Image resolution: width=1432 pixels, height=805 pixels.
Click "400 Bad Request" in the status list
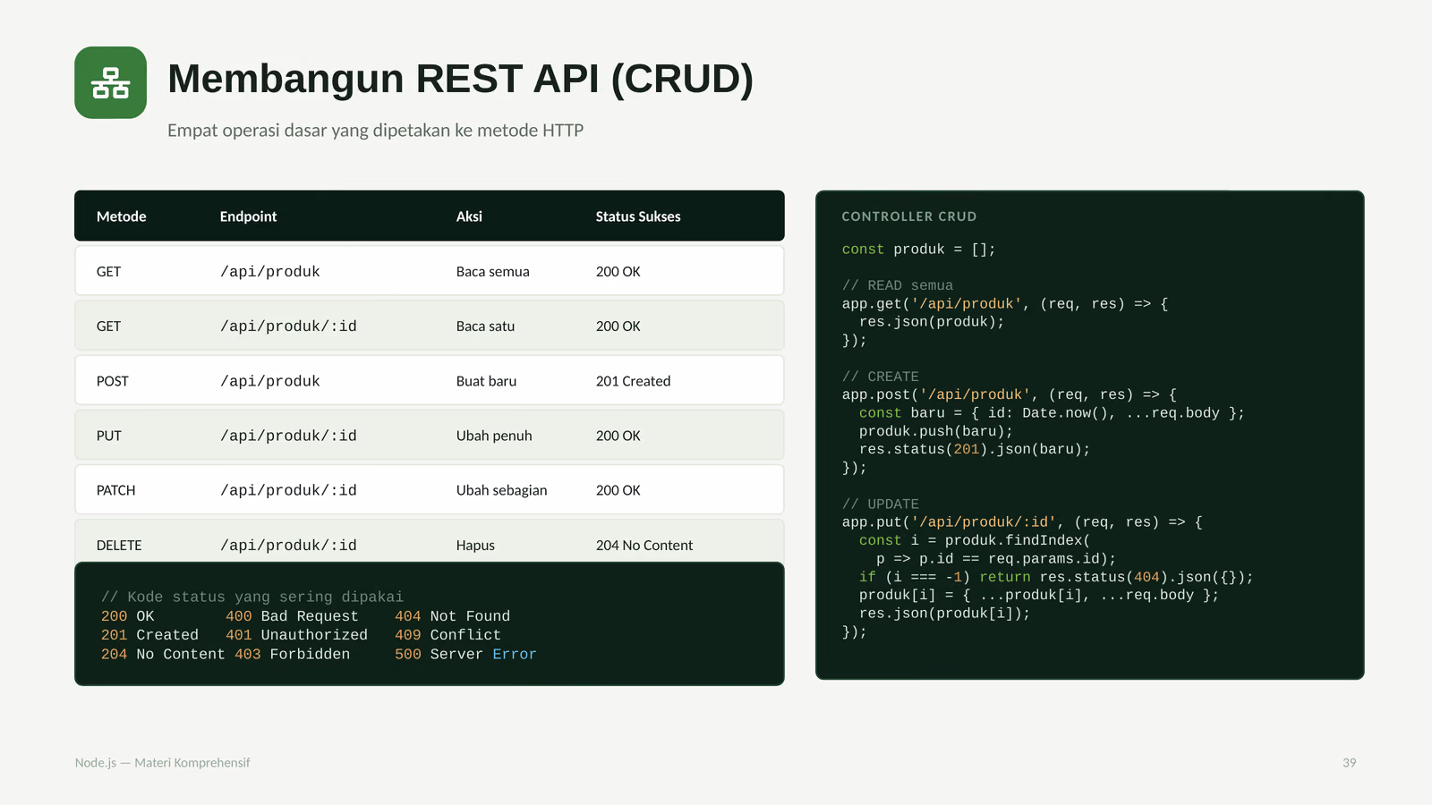pyautogui.click(x=292, y=616)
